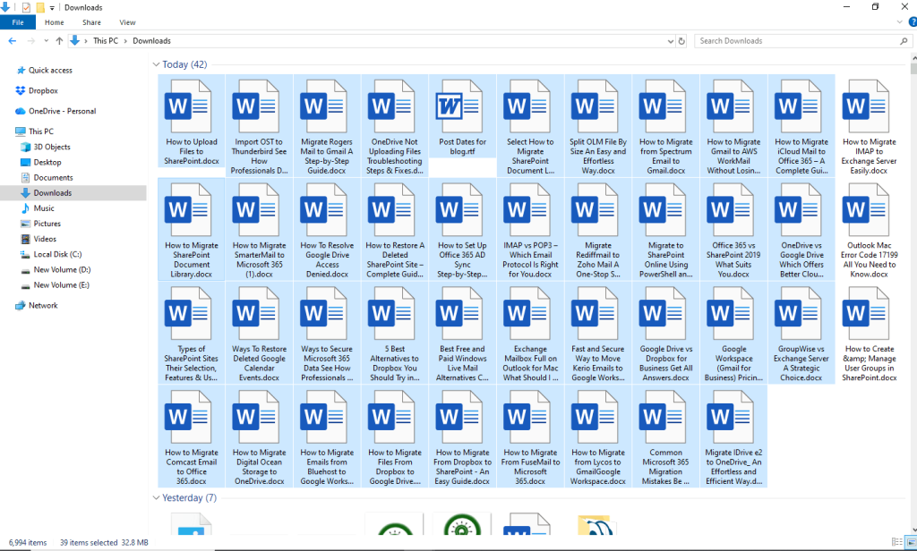The height and width of the screenshot is (551, 917).
Task: Select How to Migrate Digital Ocean Storage icon
Action: [x=255, y=417]
